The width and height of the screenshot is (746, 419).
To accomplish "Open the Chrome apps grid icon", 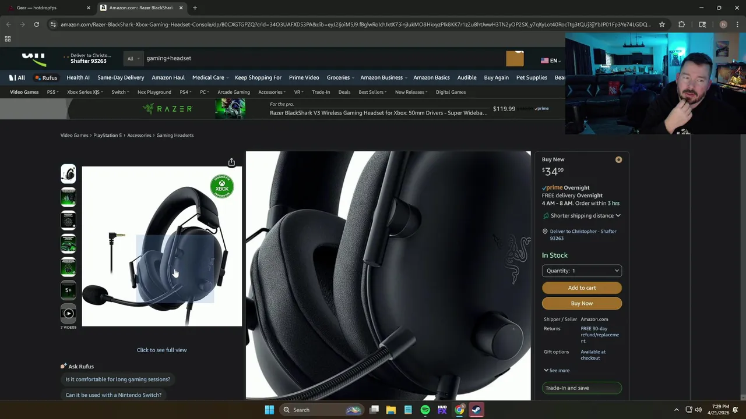I will pyautogui.click(x=8, y=39).
